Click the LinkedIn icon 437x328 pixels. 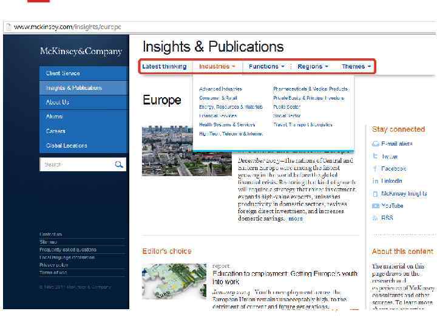coord(376,181)
